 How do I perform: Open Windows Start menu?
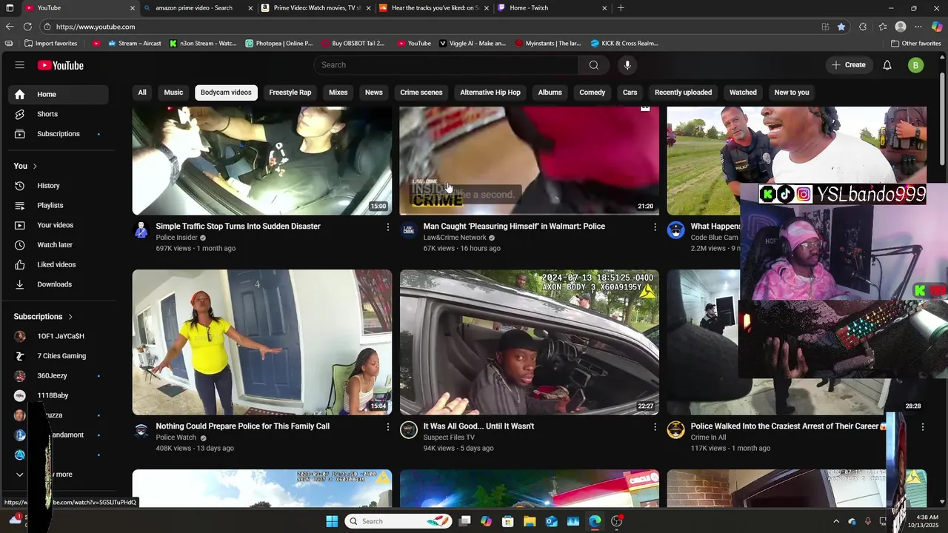click(x=332, y=521)
